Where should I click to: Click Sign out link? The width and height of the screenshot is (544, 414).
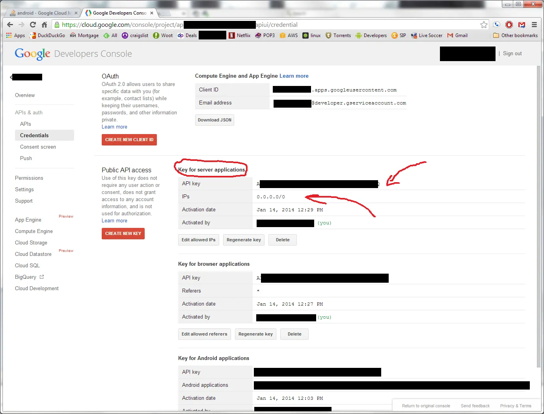click(512, 54)
